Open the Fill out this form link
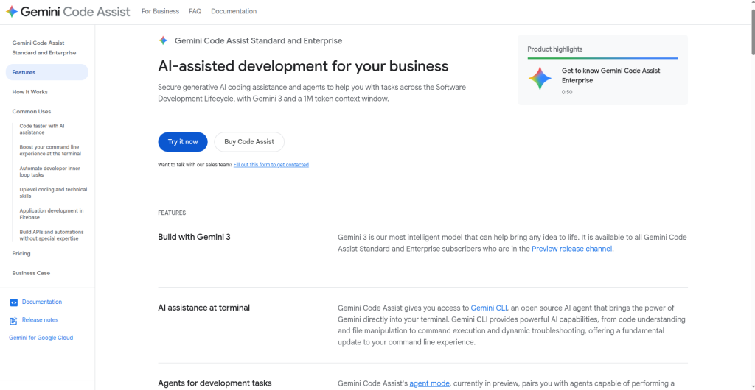755x390 pixels. click(x=271, y=165)
